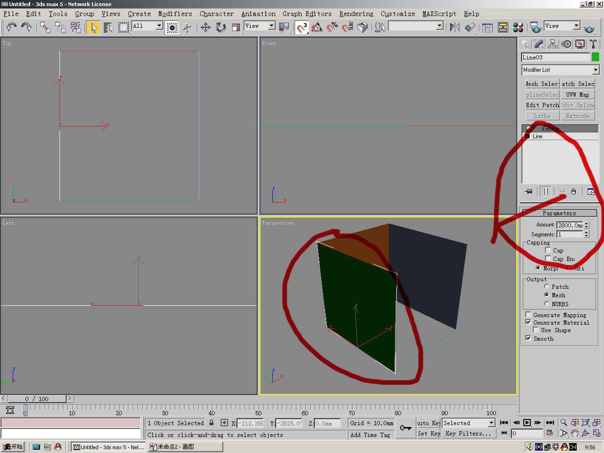Click the green object color swatch
Viewport: 604px width, 453px height.
(x=596, y=57)
